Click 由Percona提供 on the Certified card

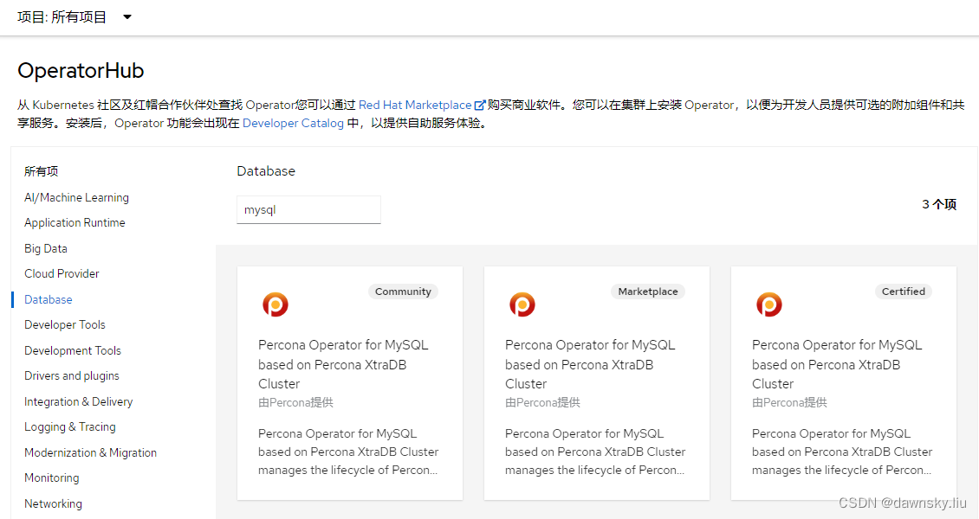click(x=789, y=402)
